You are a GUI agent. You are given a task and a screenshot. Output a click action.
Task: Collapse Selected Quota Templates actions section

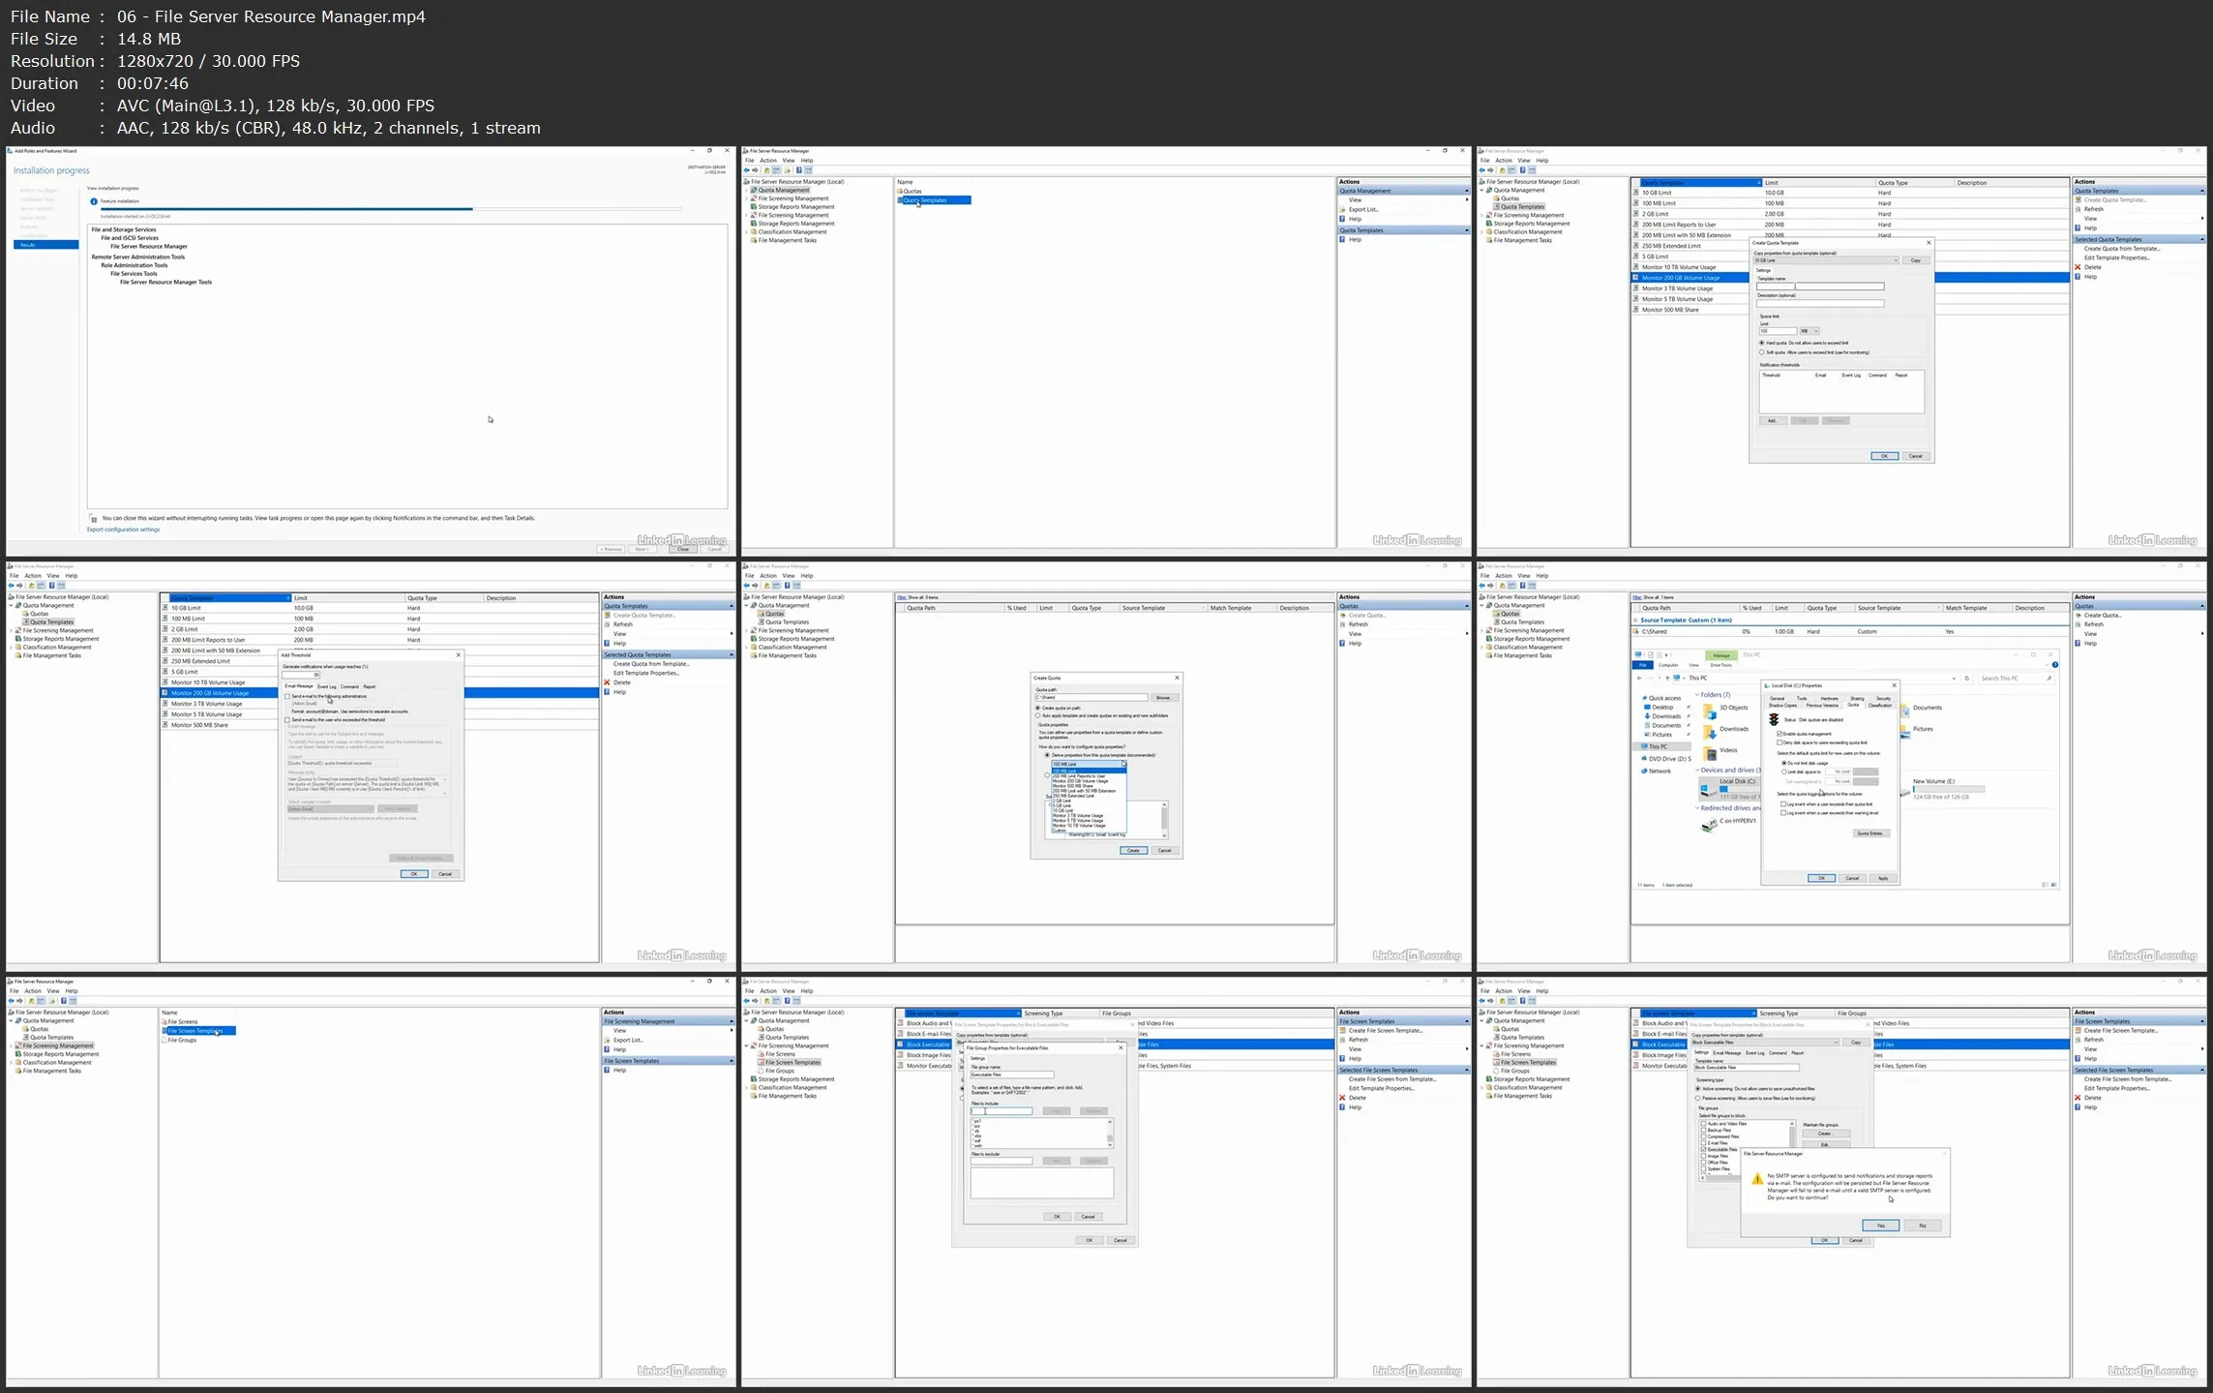(x=2202, y=239)
